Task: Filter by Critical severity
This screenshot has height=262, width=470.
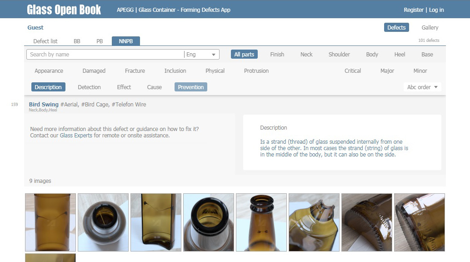Action: [353, 71]
